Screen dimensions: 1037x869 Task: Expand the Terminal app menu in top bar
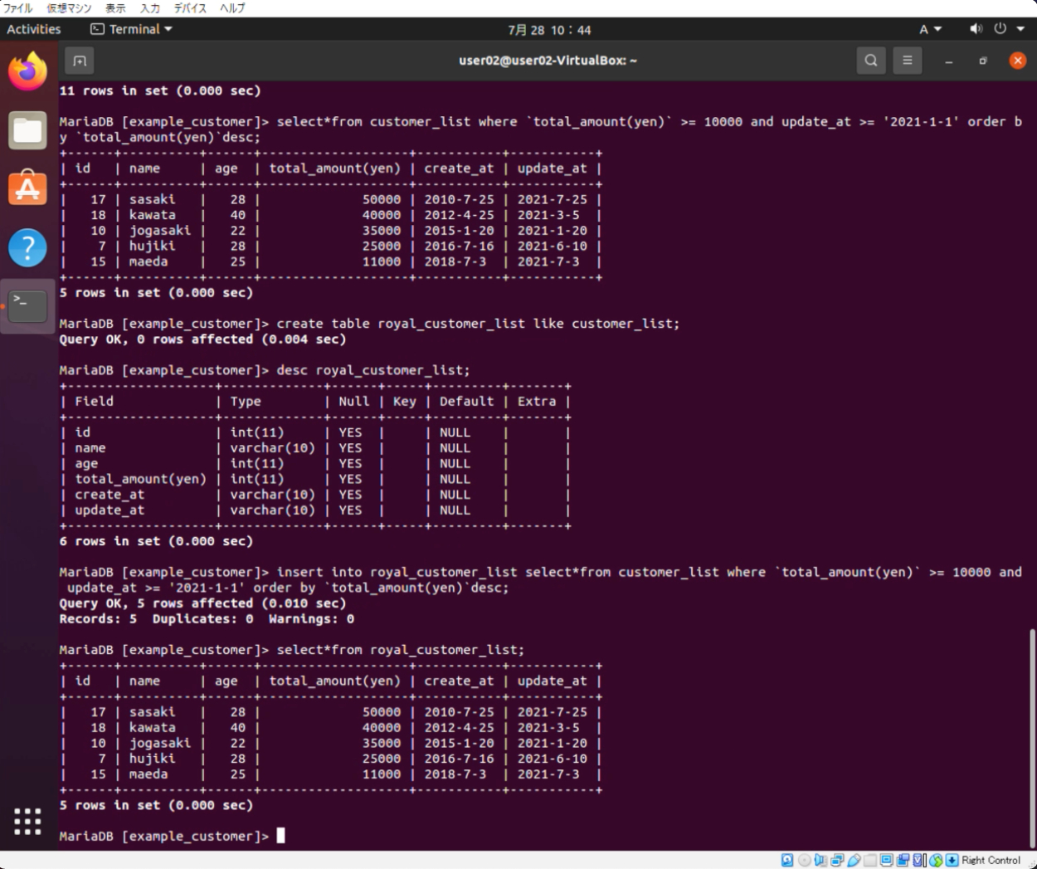132,29
